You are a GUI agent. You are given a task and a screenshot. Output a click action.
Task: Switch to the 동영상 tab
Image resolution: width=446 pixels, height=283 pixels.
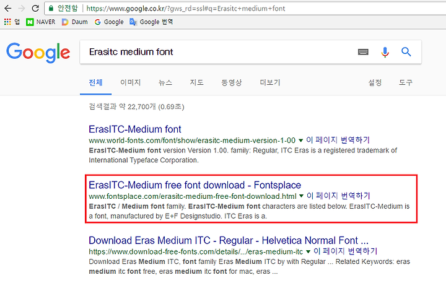(x=232, y=82)
